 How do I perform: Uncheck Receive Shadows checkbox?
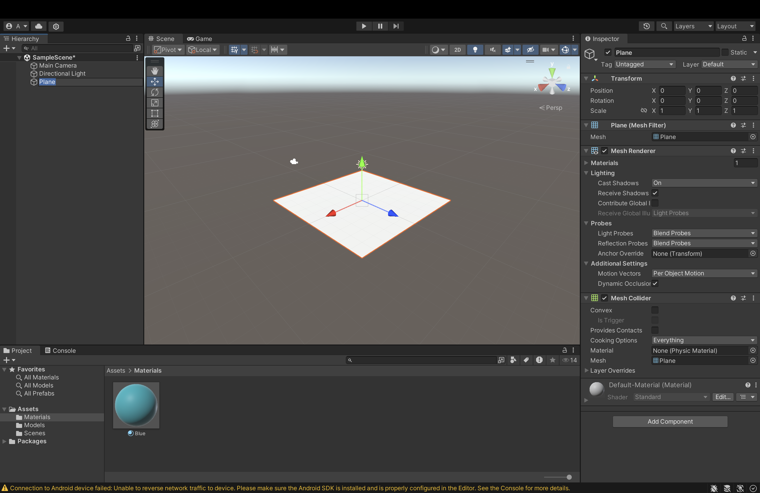pos(655,193)
